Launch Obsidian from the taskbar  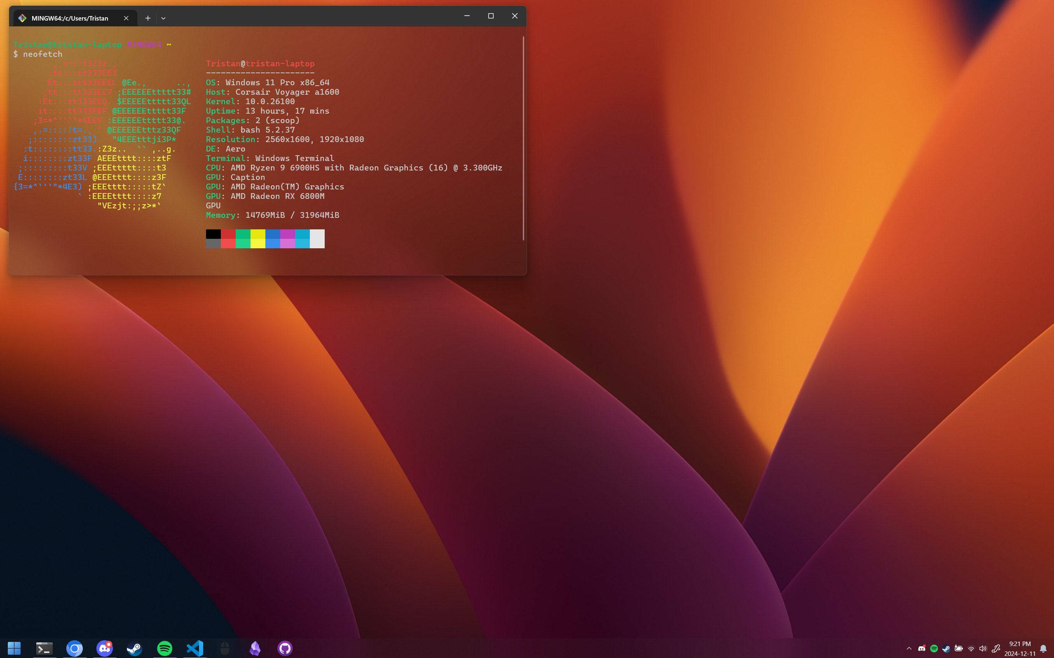click(255, 649)
